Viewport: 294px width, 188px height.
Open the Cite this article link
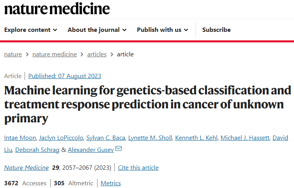(138, 168)
